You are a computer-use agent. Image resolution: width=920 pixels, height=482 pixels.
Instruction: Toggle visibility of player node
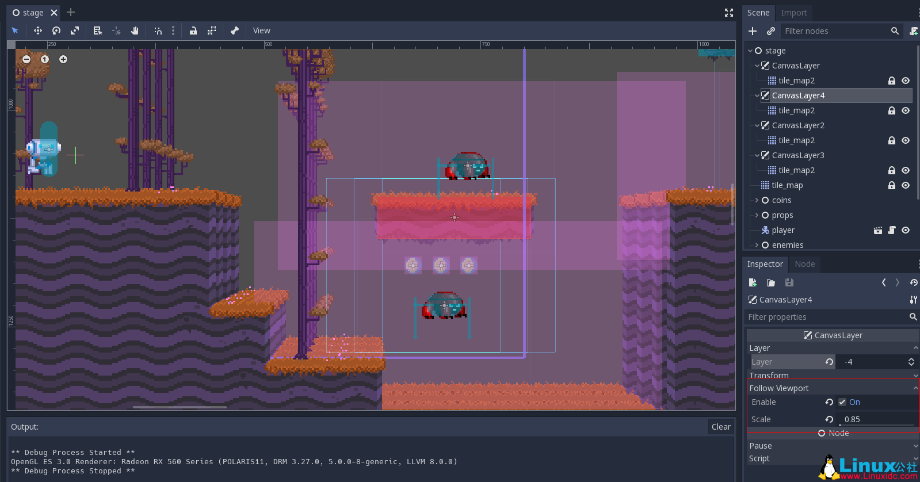coord(906,230)
